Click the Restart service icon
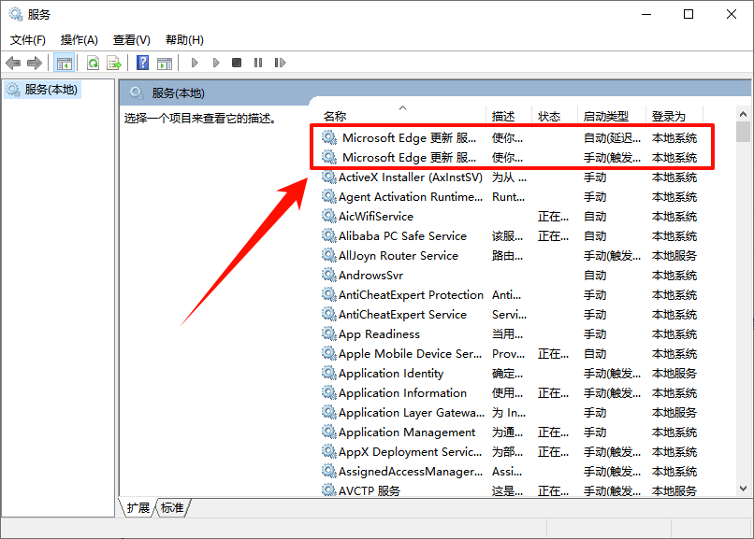 click(280, 63)
